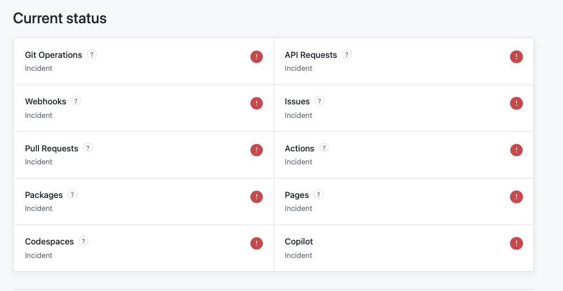Click the red incident icon for Pull Requests
Image resolution: width=563 pixels, height=291 pixels.
click(256, 150)
